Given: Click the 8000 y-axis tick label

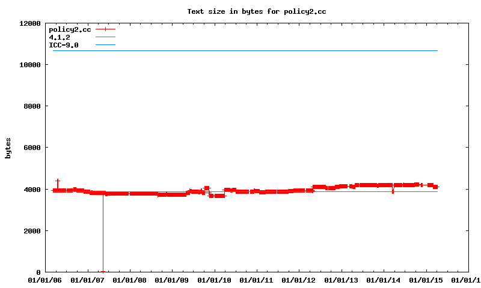Looking at the screenshot, I should click(31, 106).
